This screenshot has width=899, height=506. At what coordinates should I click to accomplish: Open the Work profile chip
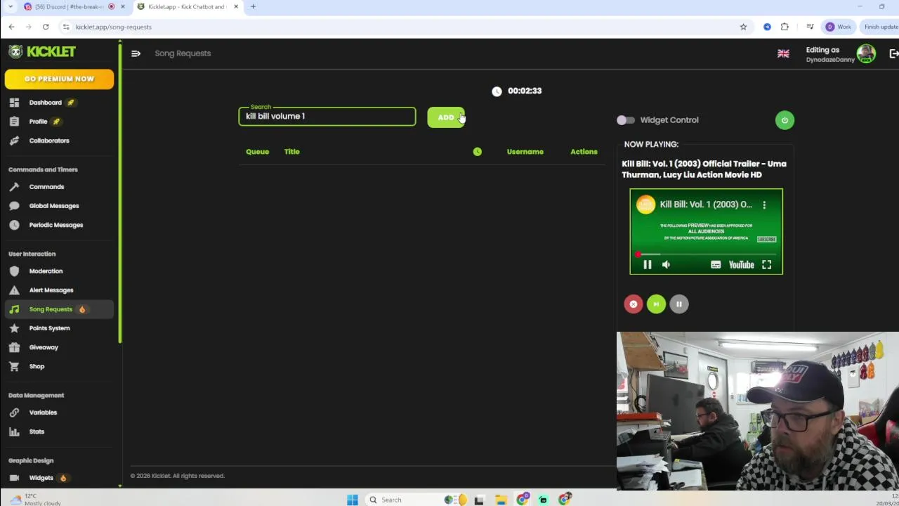838,27
